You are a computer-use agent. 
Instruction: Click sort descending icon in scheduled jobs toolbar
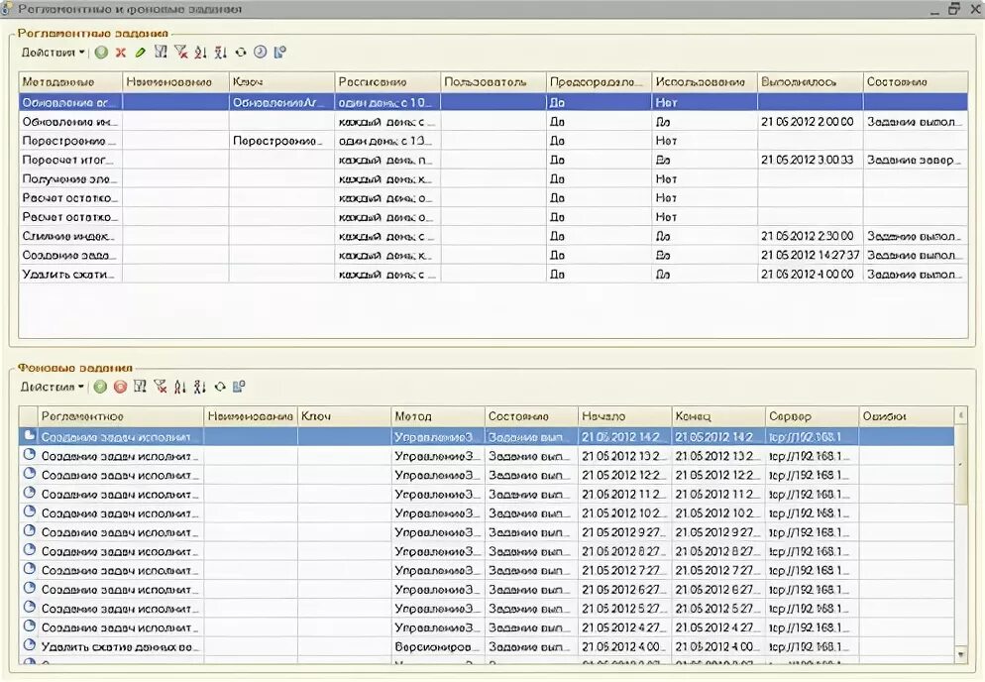[220, 53]
